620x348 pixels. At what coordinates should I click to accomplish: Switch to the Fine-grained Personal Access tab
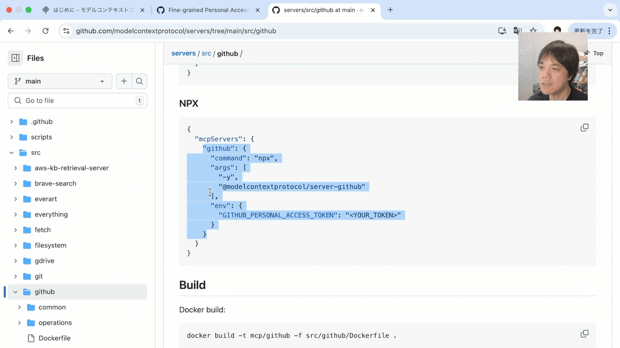point(206,10)
